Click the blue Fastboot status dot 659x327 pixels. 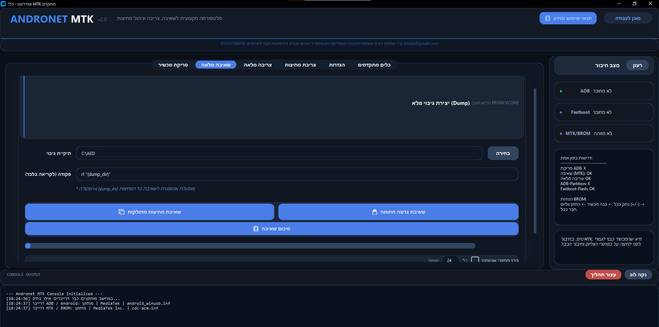[561, 112]
